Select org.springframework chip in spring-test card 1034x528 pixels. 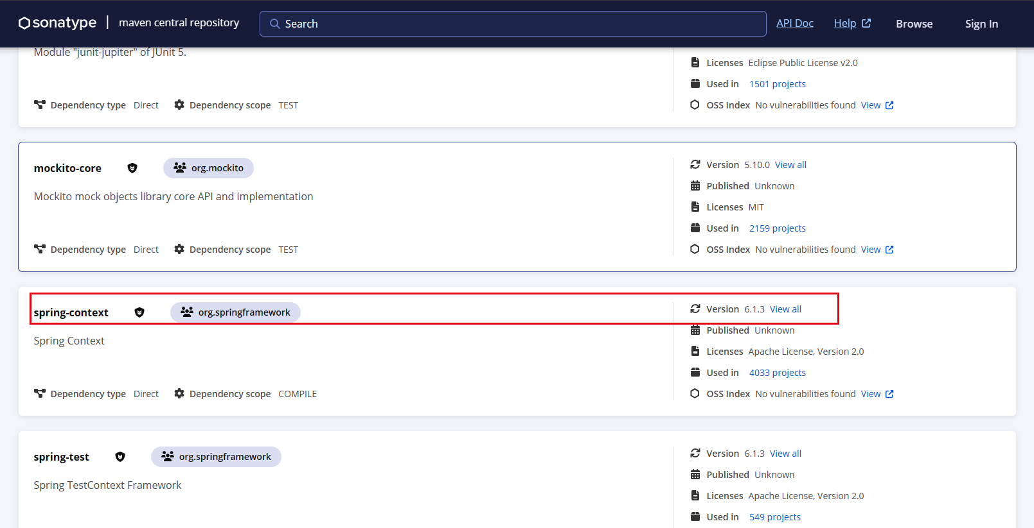point(216,457)
